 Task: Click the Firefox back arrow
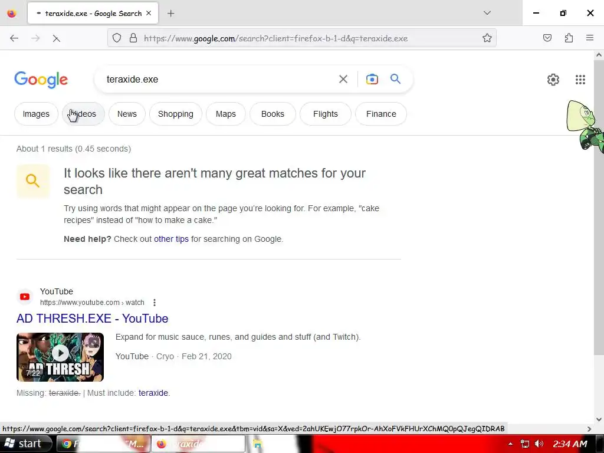point(14,38)
